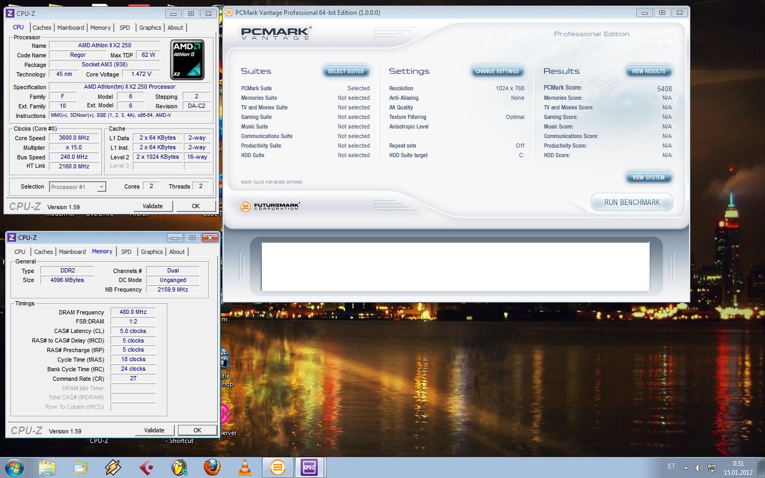Viewport: 765px width, 478px height.
Task: Click the Core Voltage value 1.472 V
Action: pyautogui.click(x=141, y=74)
